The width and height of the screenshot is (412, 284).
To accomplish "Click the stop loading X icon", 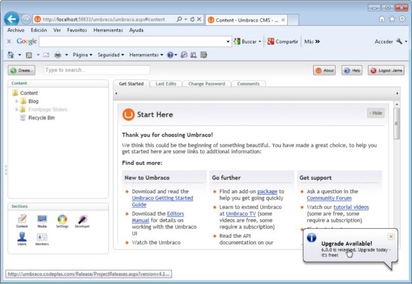I will pyautogui.click(x=199, y=19).
